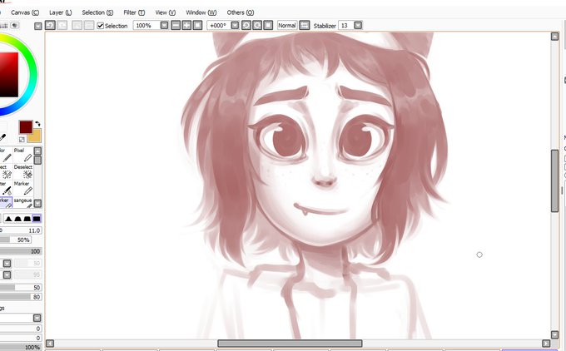Viewport: 566px width, 351px height.
Task: Click the 100% zoom field
Action: 146,26
